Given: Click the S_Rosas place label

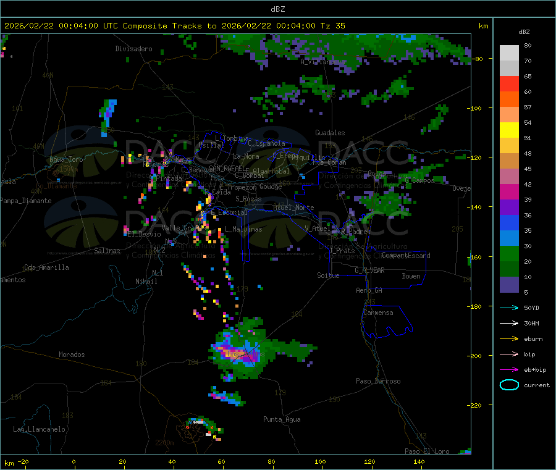Looking at the screenshot, I should [248, 199].
